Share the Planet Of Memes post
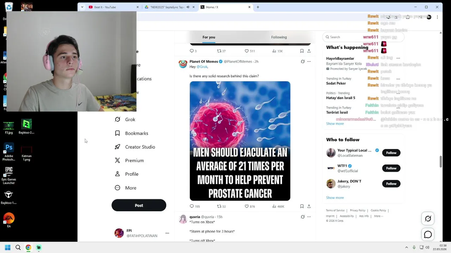 (309, 206)
